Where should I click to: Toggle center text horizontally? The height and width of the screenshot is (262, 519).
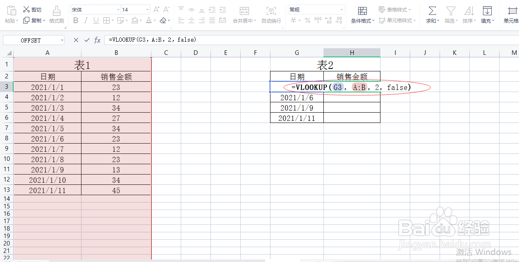coord(191,20)
